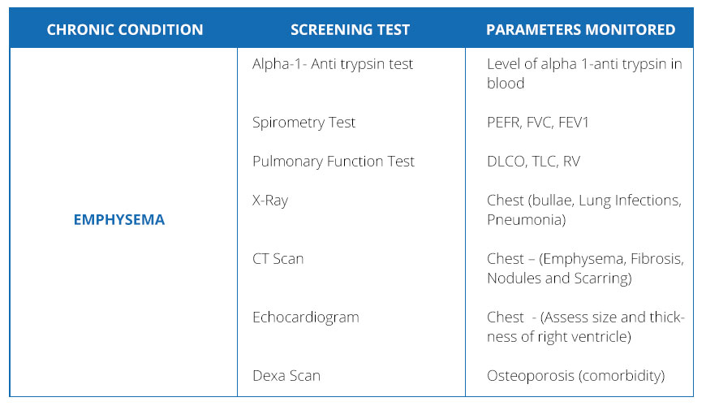Click the alpha 1-anti trypsin blood level text
Image resolution: width=706 pixels, height=406 pixels.
(583, 64)
